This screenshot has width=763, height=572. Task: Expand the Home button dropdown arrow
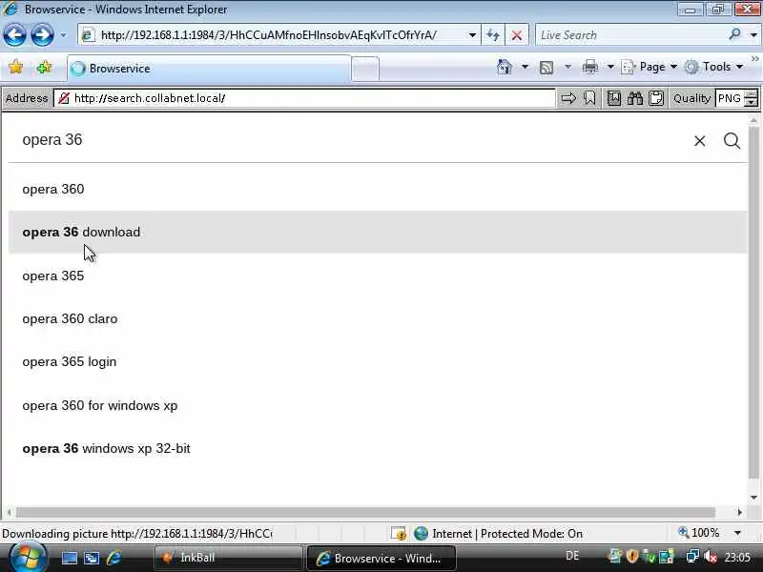click(x=525, y=67)
